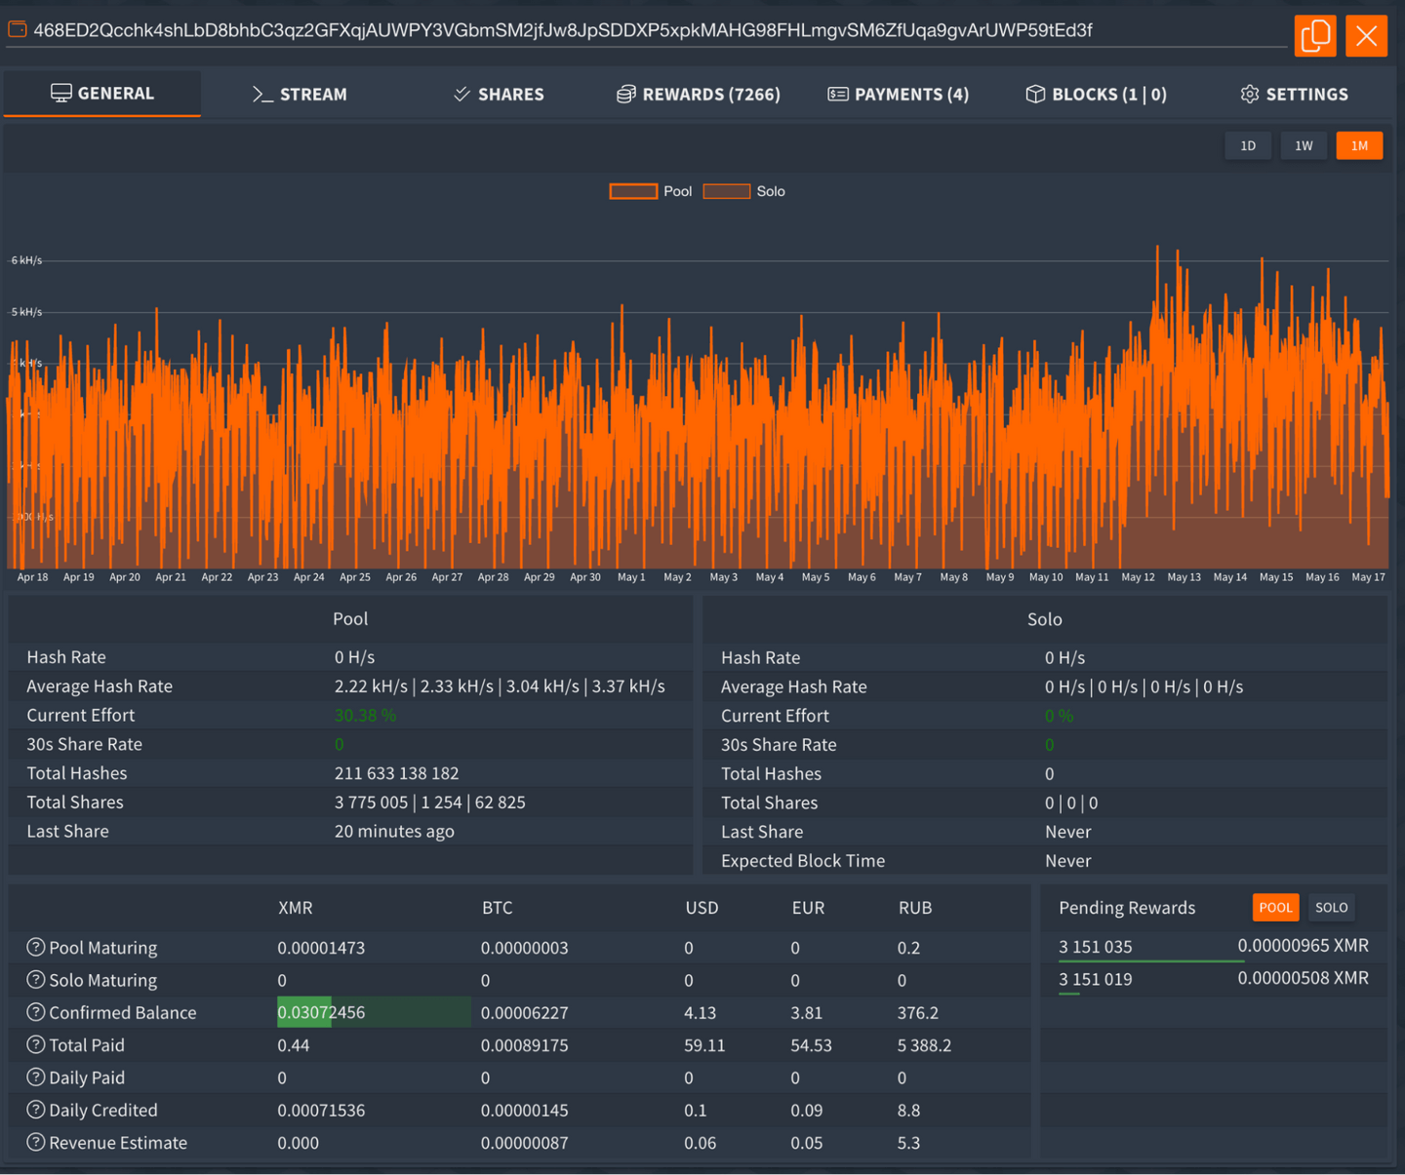1405x1175 pixels.
Task: Click the help icon beside Confirmed Balance
Action: pyautogui.click(x=36, y=1012)
